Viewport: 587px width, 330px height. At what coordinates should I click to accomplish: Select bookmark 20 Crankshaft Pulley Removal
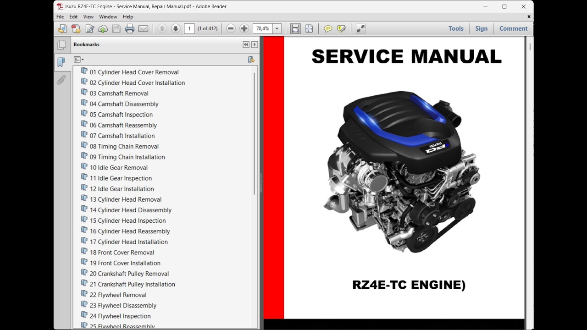(129, 274)
